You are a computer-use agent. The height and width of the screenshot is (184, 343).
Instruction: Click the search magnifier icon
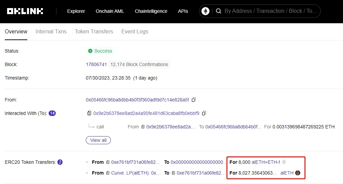click(218, 11)
